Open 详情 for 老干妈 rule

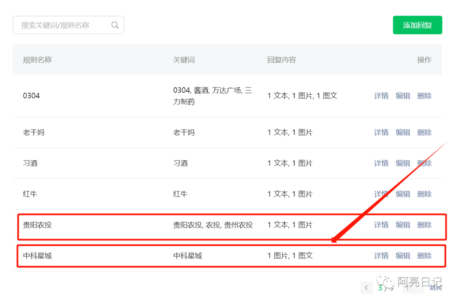point(381,132)
